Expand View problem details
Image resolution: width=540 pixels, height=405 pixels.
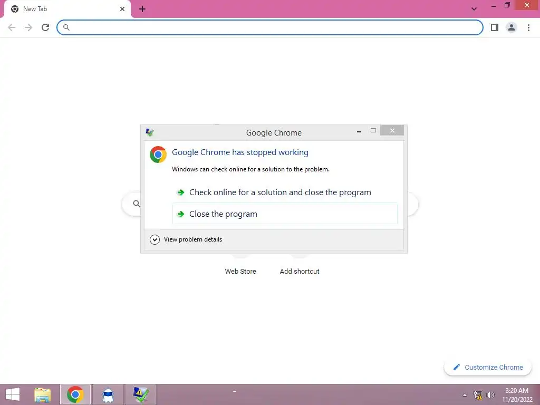click(x=186, y=239)
